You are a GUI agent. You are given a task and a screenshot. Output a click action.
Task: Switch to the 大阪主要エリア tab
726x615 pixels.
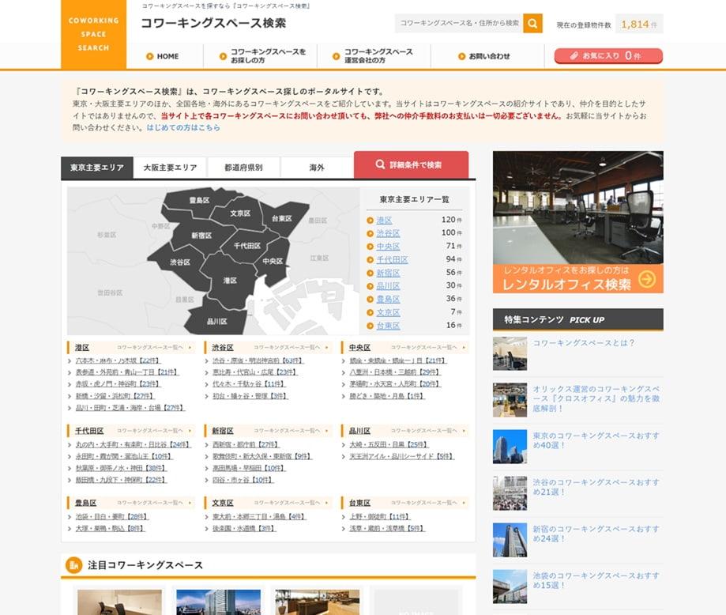[170, 168]
